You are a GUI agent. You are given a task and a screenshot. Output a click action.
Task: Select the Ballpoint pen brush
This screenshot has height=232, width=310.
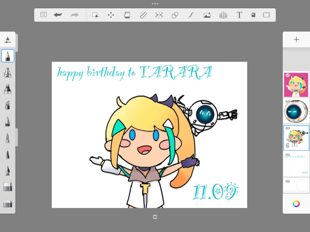tap(7, 121)
